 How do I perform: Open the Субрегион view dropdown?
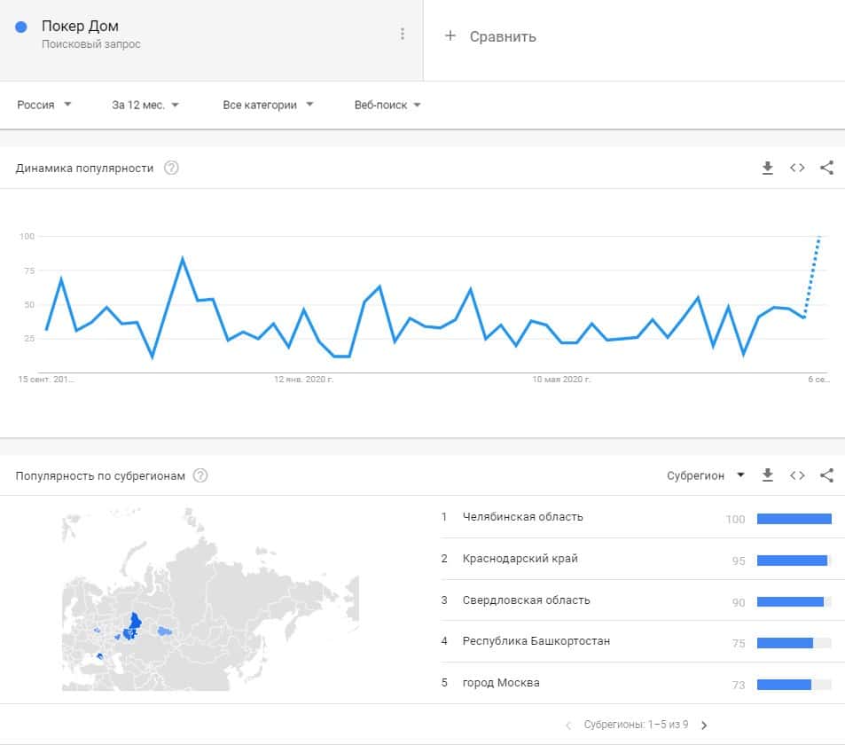707,475
